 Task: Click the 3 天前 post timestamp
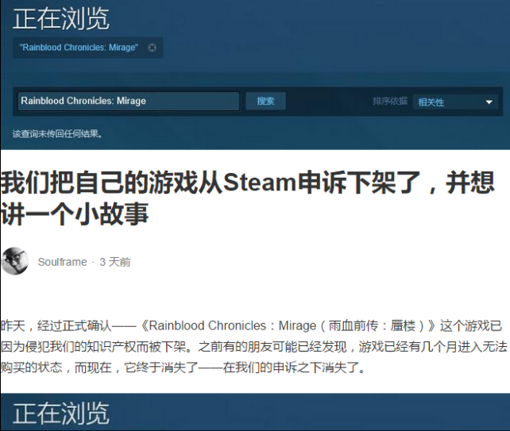[x=115, y=262]
